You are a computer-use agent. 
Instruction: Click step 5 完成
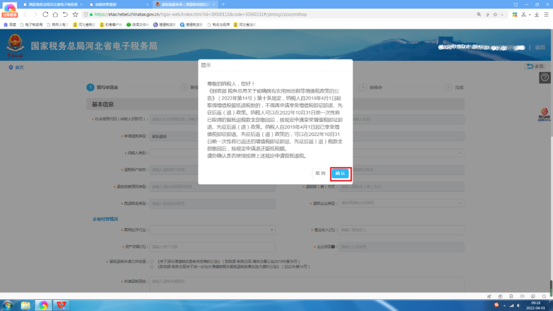[454, 87]
